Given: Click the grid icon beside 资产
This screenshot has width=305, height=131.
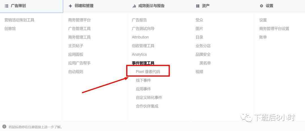Looking at the screenshot, I should pyautogui.click(x=198, y=6).
